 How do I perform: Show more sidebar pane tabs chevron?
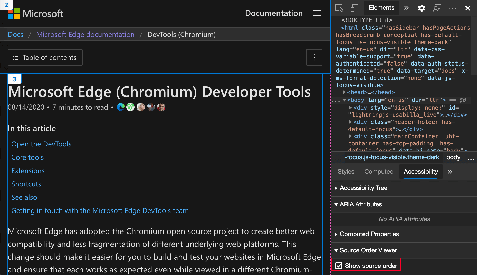(x=450, y=172)
